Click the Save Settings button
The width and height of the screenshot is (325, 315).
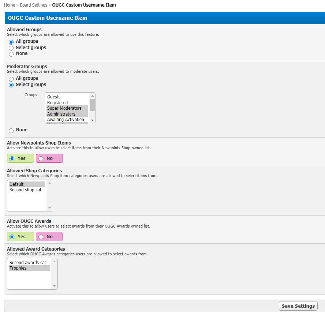click(298, 306)
